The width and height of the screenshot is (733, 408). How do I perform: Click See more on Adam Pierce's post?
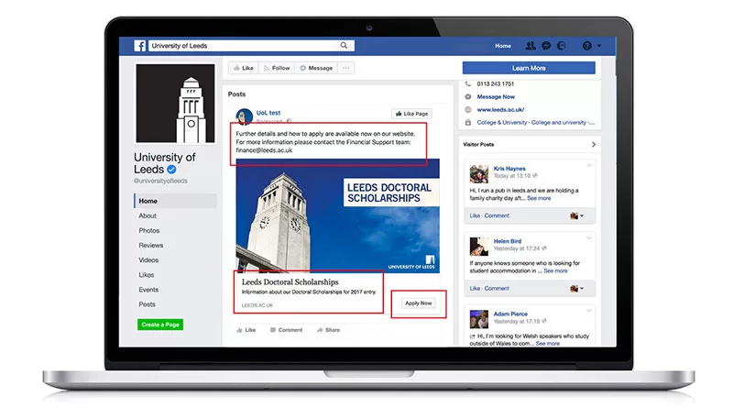[x=547, y=344]
